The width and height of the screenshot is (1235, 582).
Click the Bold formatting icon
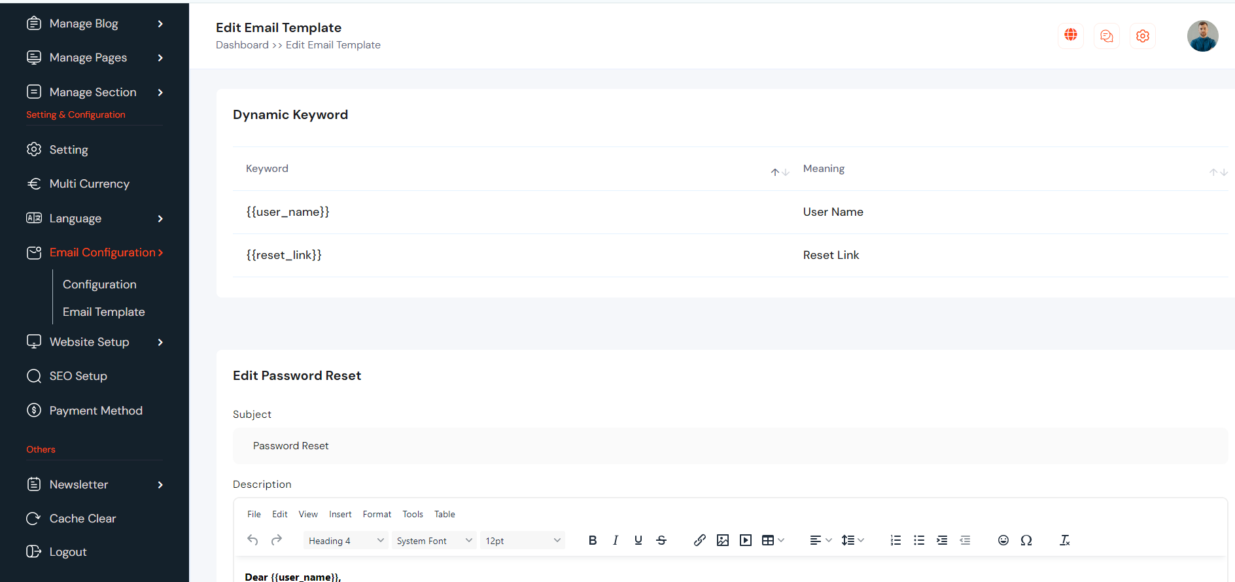593,540
